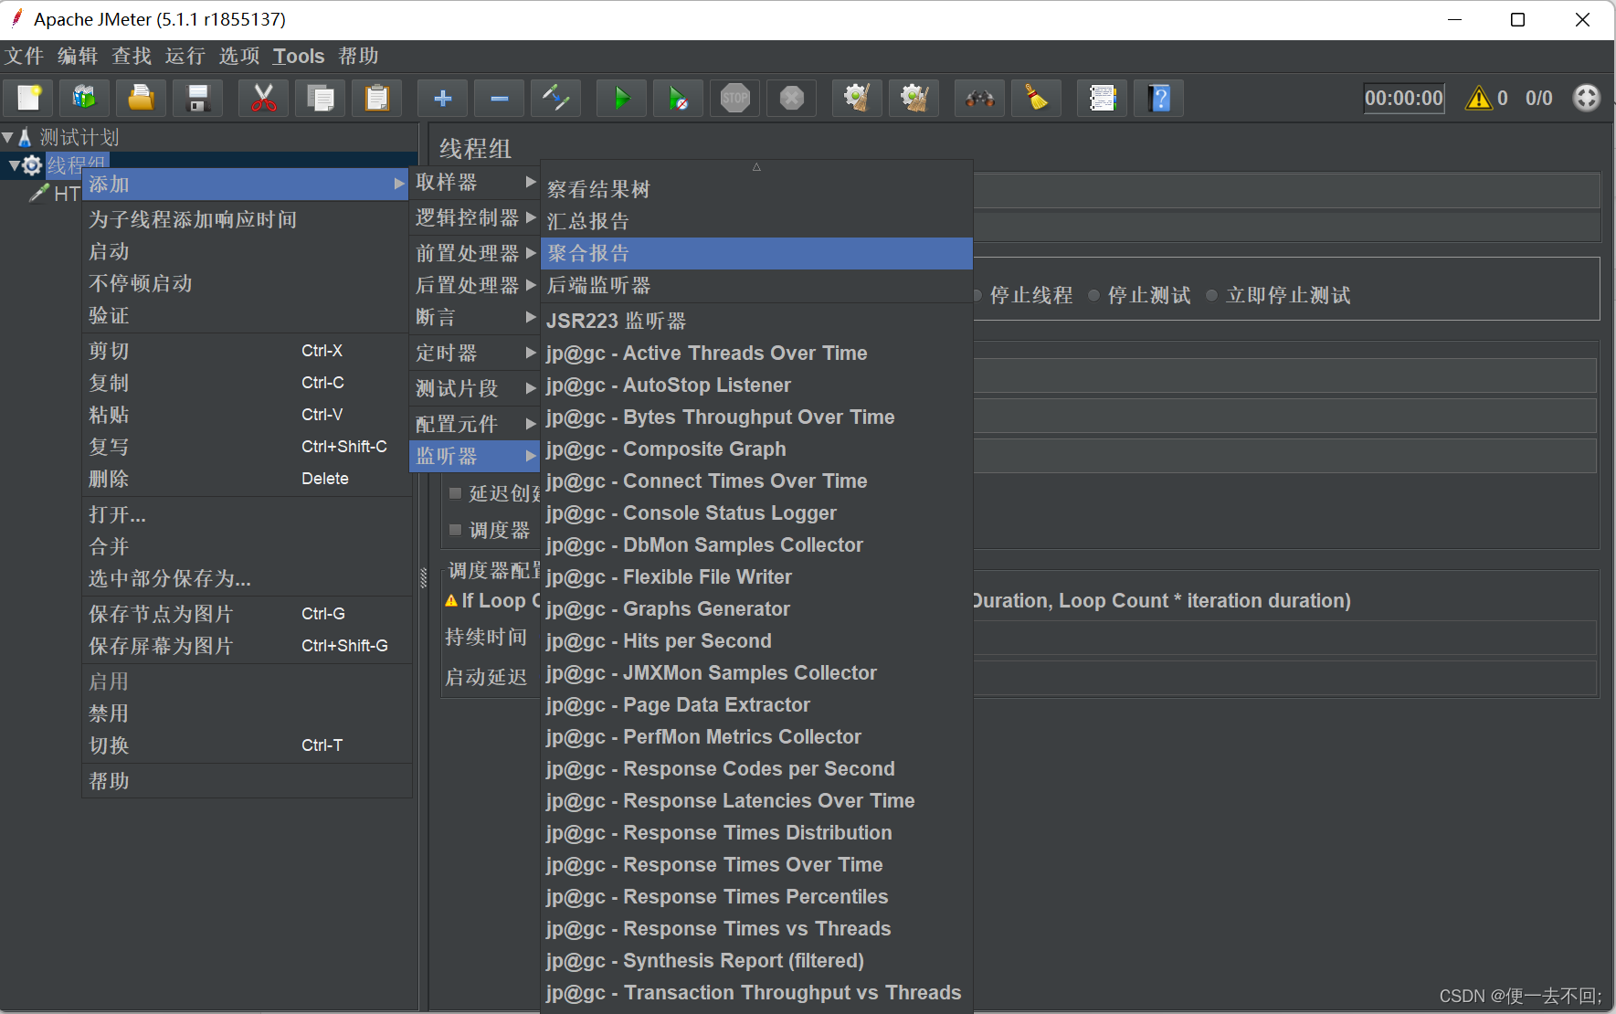Collapse the 测试计划 tree node
Screen dimensions: 1616x1014
point(7,138)
